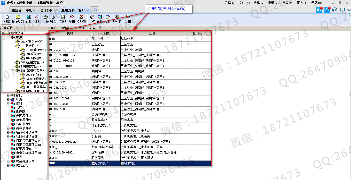Expand the 部门 tree node

click(x=8, y=95)
